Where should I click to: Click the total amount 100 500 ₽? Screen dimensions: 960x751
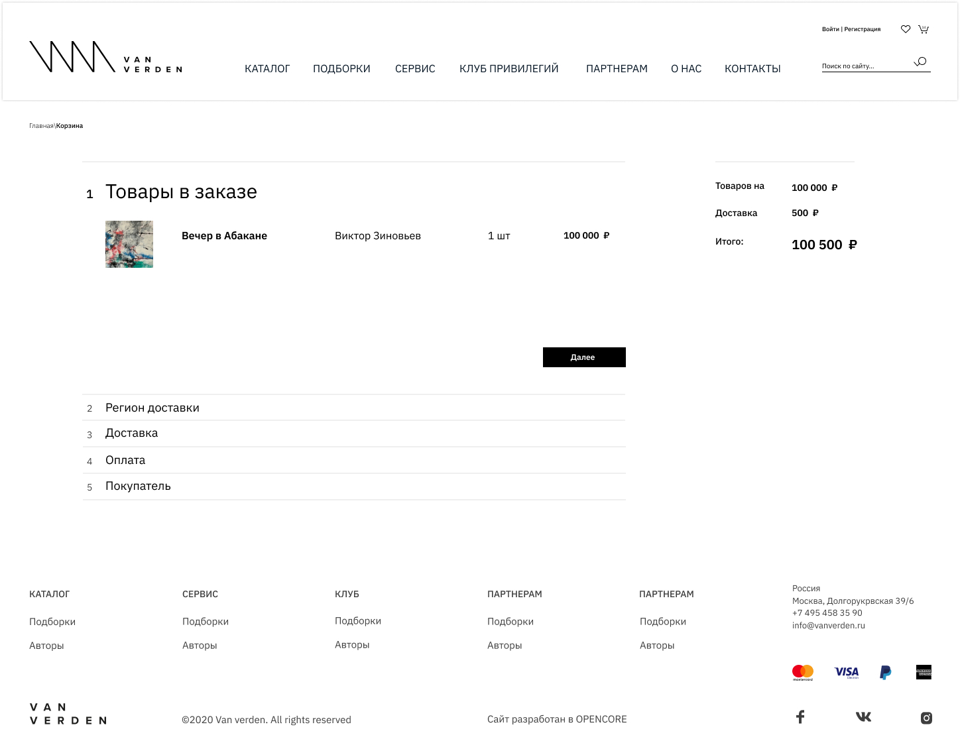tap(824, 245)
